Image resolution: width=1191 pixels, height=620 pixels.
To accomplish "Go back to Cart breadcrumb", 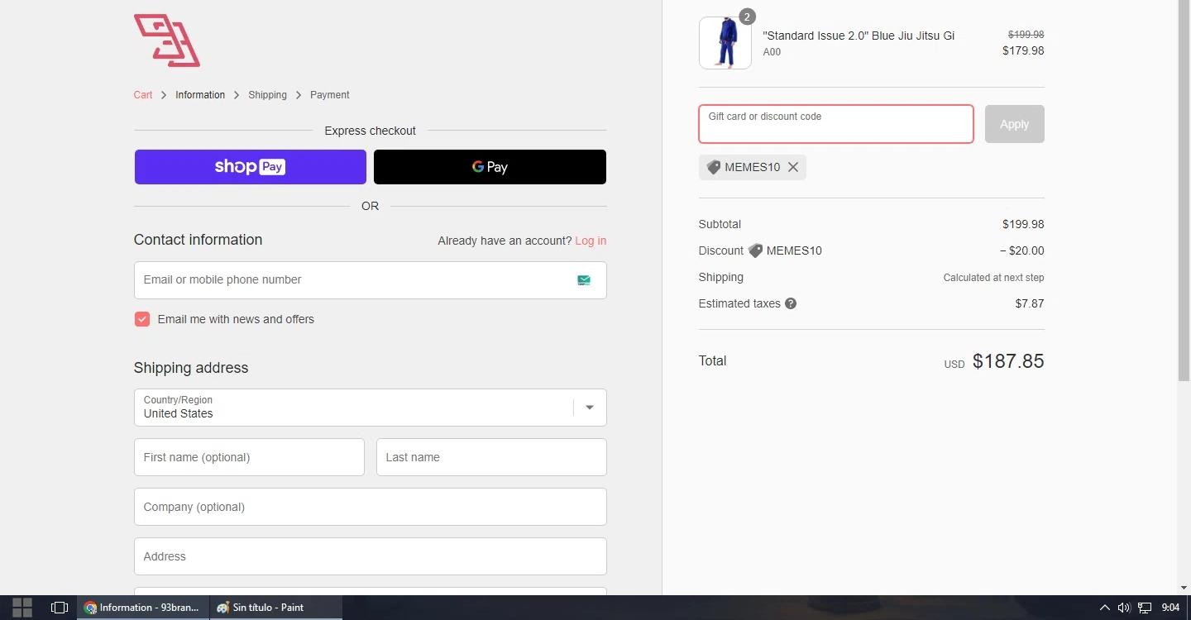I will (x=143, y=95).
